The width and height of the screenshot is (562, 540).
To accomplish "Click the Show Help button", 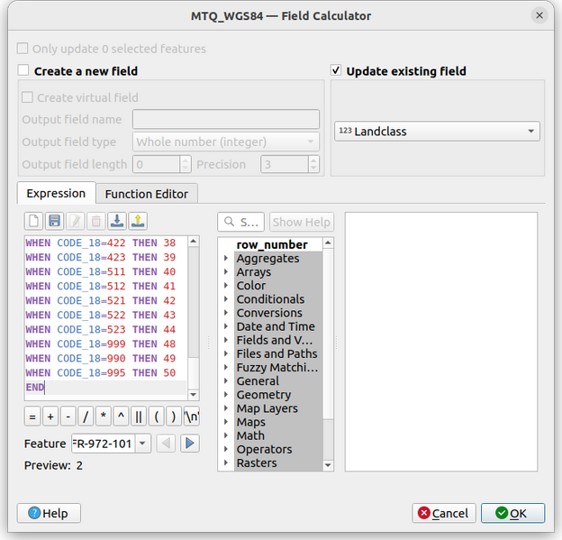I will click(302, 222).
